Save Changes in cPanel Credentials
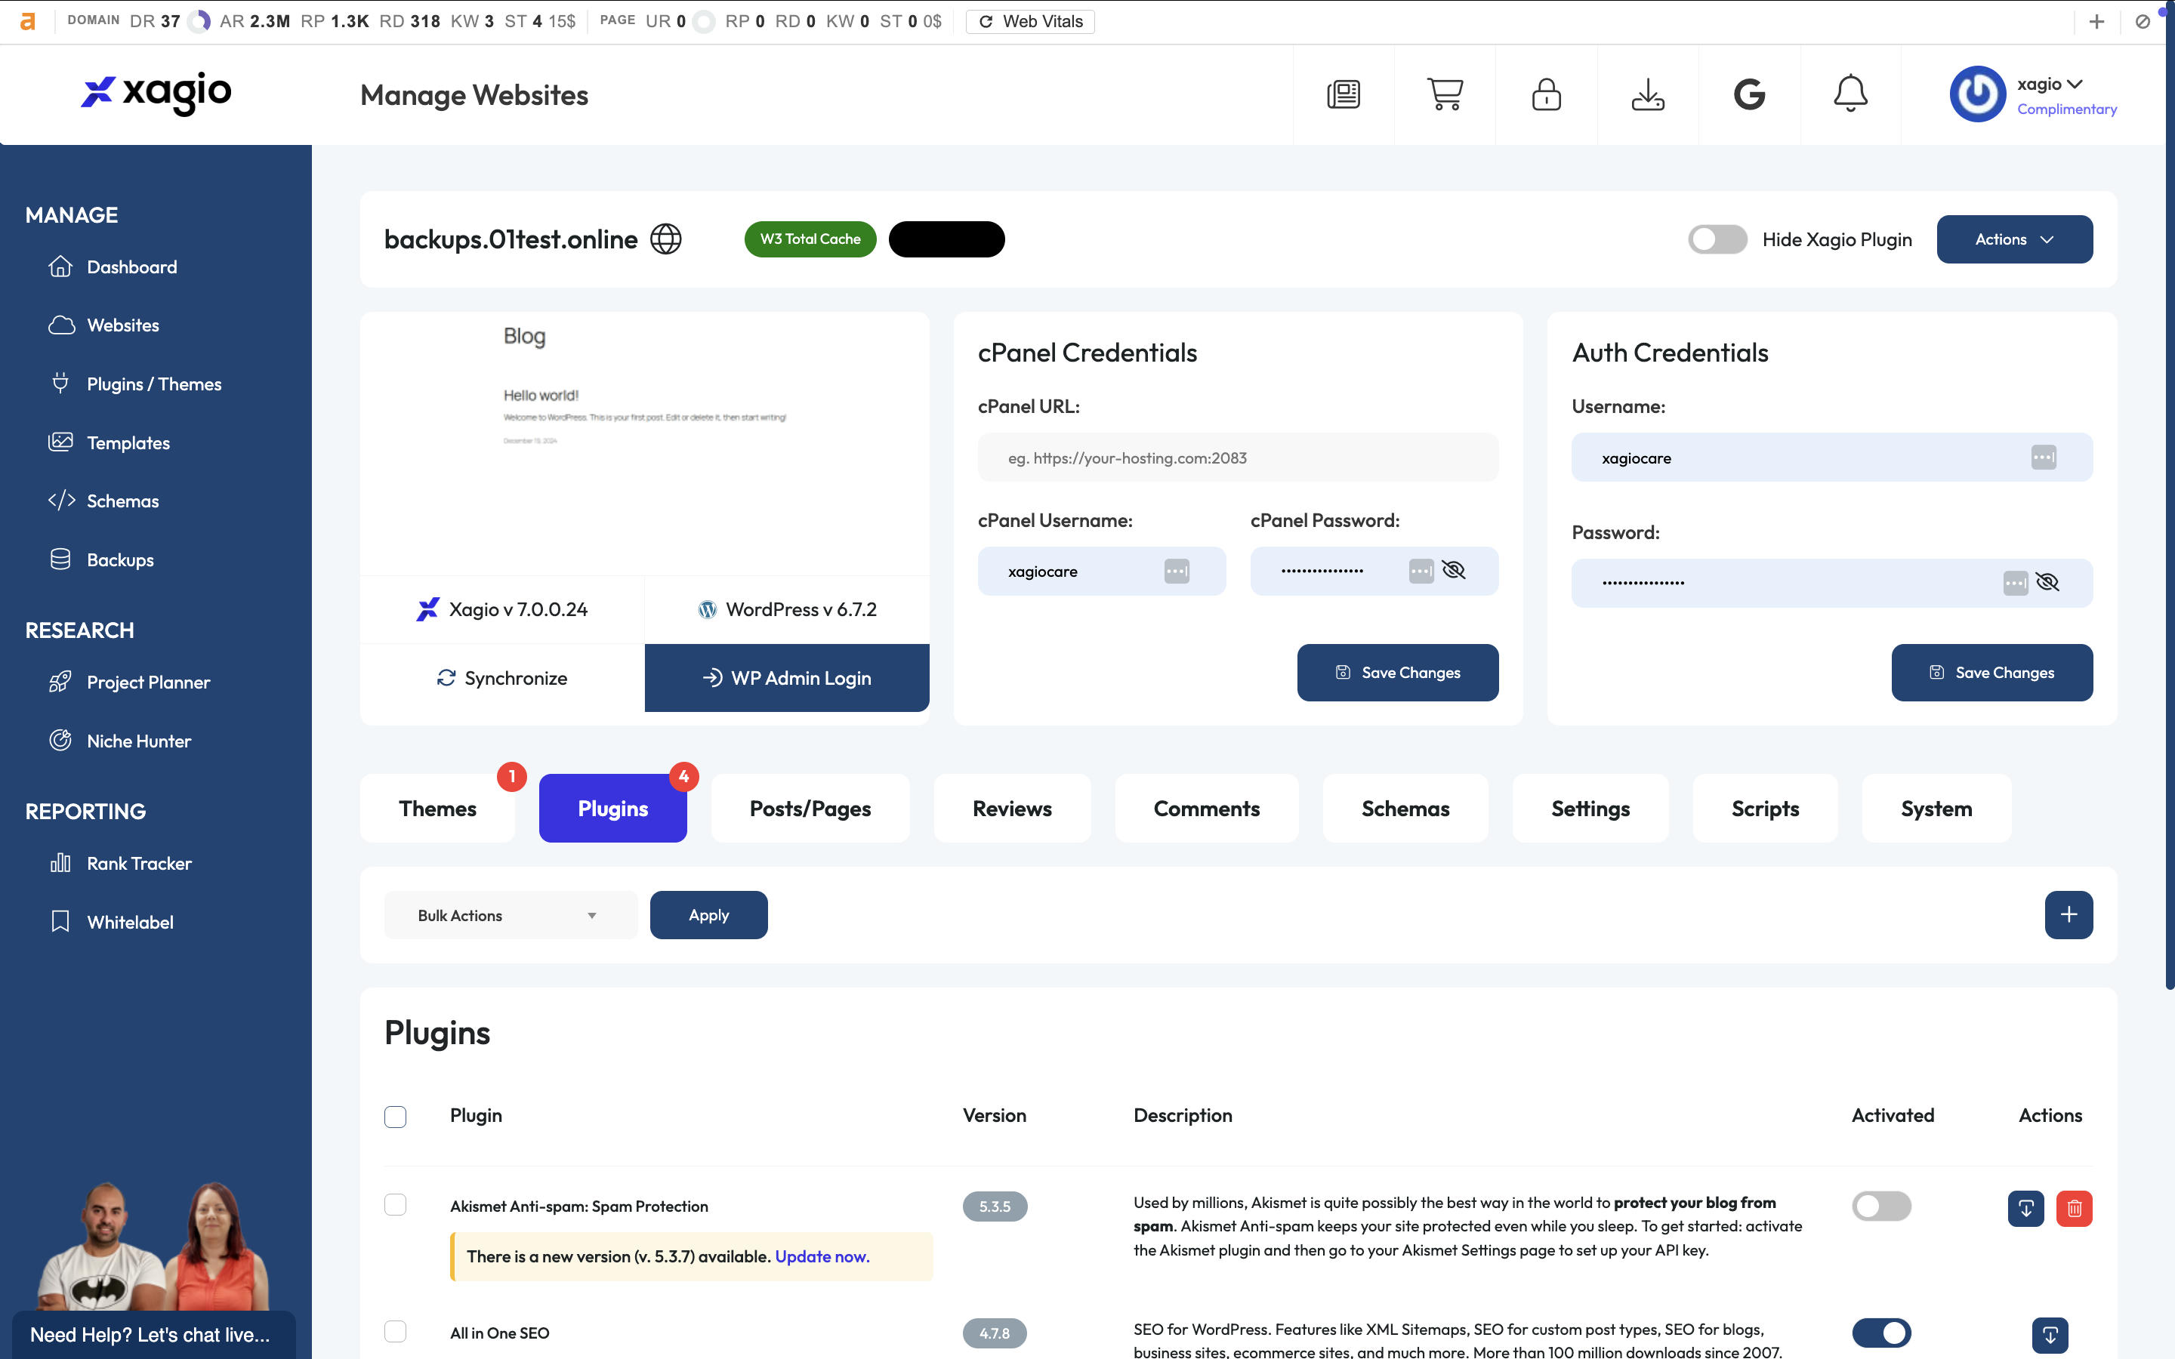This screenshot has width=2175, height=1359. [x=1398, y=672]
